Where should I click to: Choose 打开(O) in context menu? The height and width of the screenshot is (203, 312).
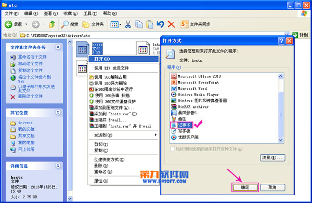click(123, 59)
